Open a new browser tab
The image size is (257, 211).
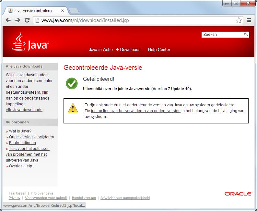pos(74,11)
